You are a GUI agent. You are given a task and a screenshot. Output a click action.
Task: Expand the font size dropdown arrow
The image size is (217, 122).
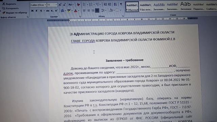tap(56, 5)
